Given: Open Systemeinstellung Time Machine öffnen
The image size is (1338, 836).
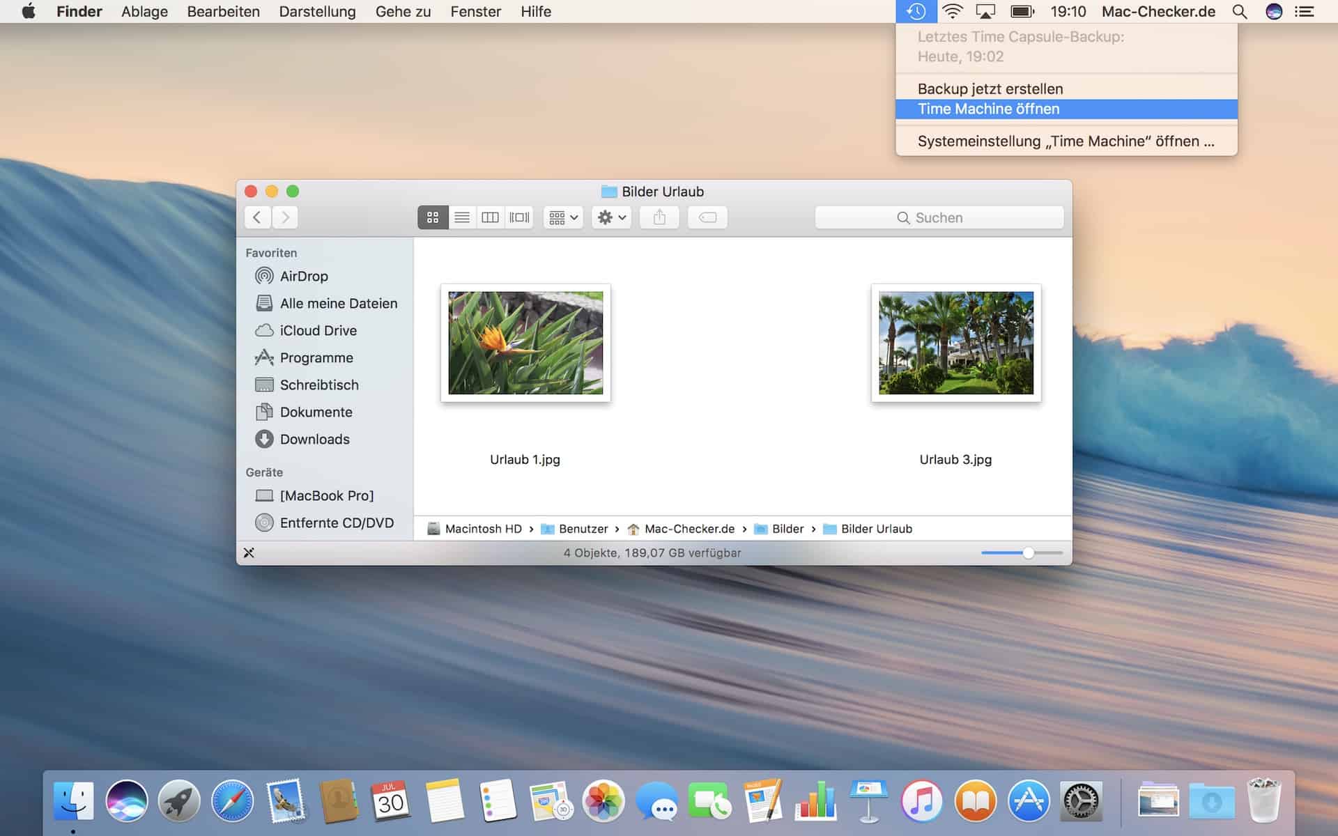Looking at the screenshot, I should pyautogui.click(x=1066, y=141).
